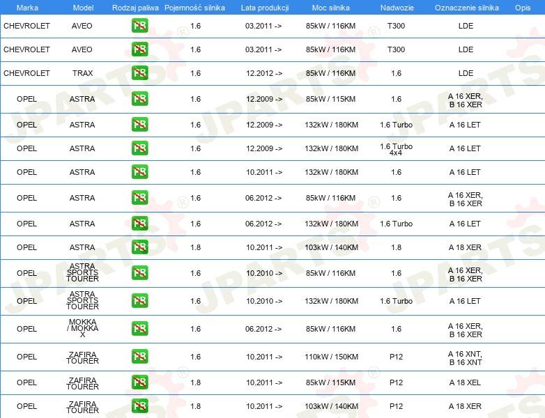Click the fuel icon for ASTRA 06.2012 1.6 Turbo
The width and height of the screenshot is (545, 418).
click(x=139, y=223)
